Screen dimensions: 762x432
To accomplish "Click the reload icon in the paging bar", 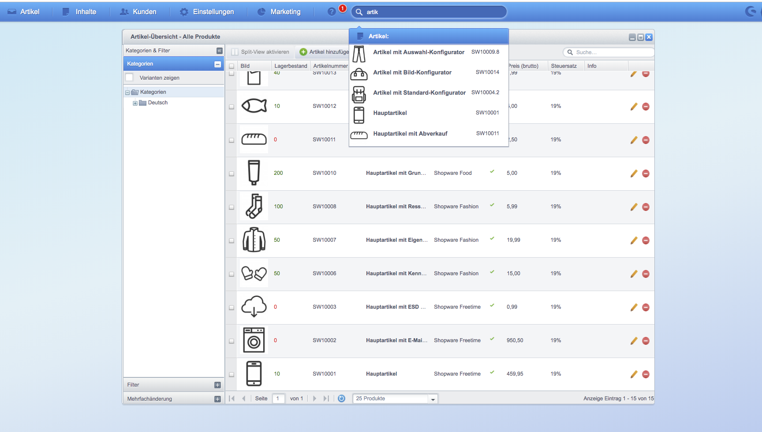I will click(x=341, y=399).
